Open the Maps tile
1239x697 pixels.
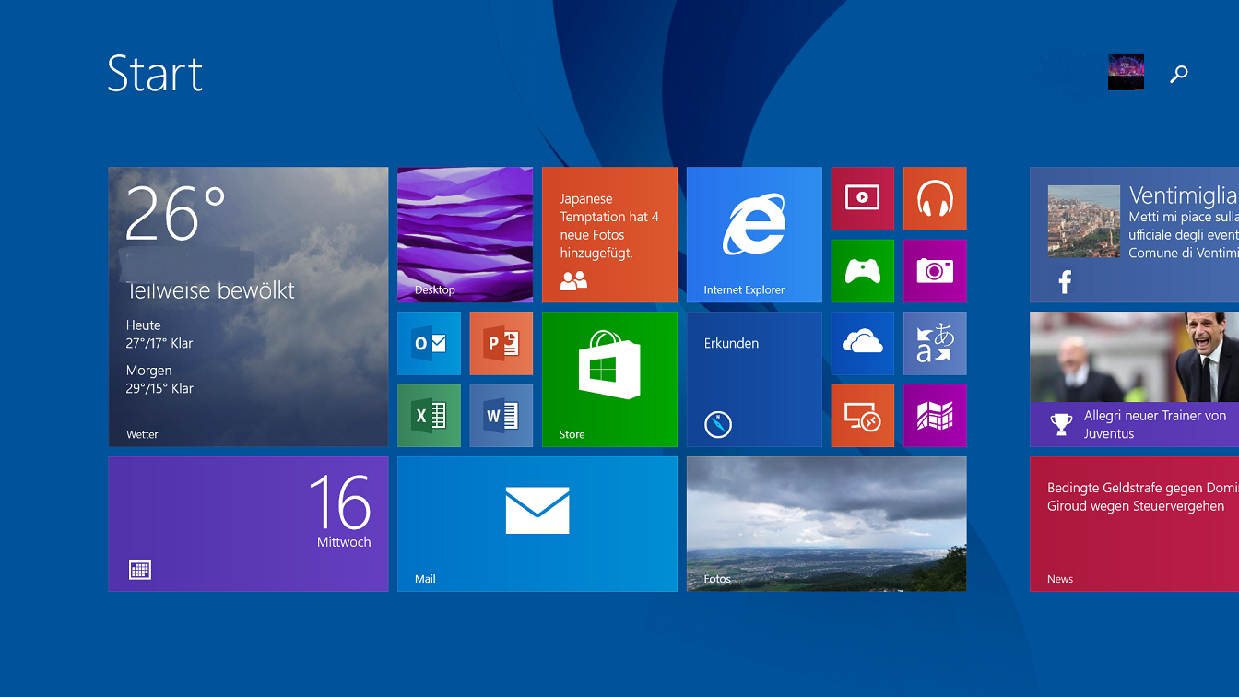click(x=935, y=416)
